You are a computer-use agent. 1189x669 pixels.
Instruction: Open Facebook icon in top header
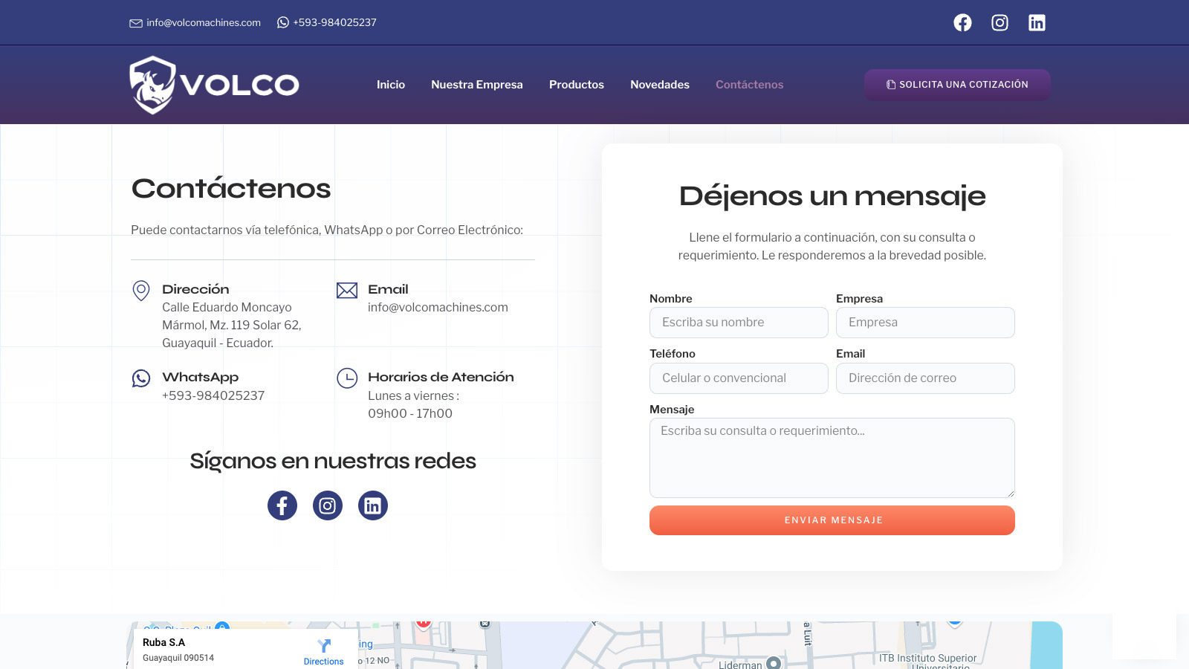click(962, 23)
